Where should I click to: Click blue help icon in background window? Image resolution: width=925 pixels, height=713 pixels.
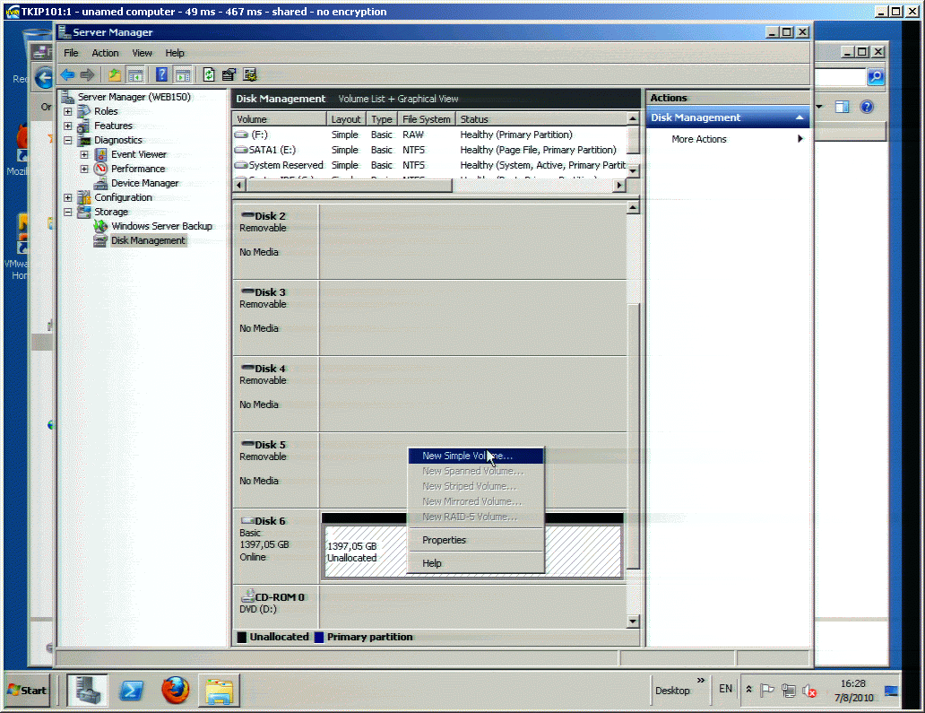pos(867,107)
